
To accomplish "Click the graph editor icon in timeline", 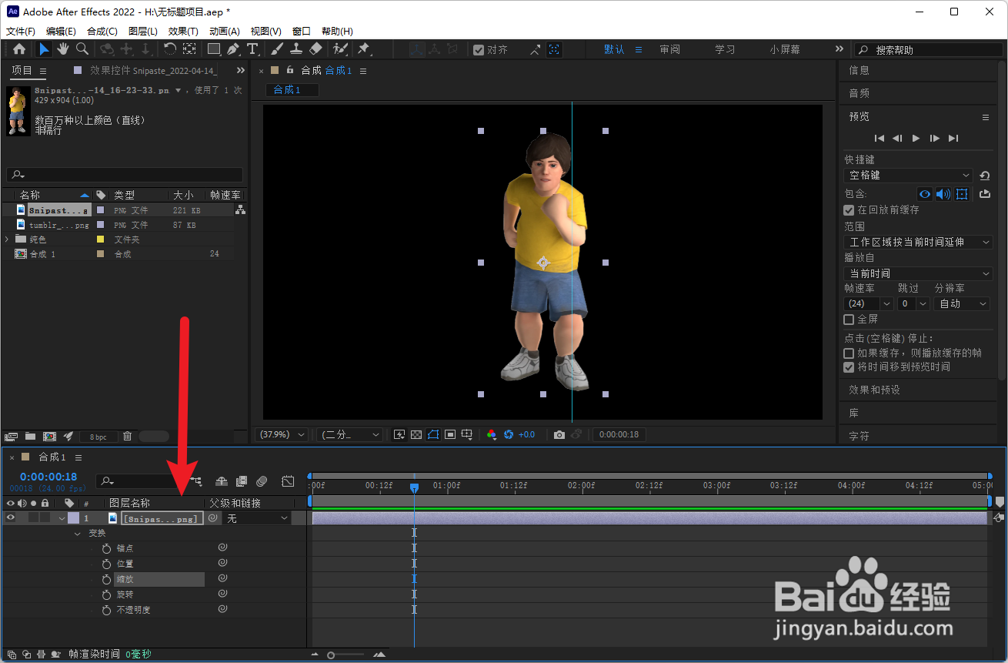I will 288,481.
